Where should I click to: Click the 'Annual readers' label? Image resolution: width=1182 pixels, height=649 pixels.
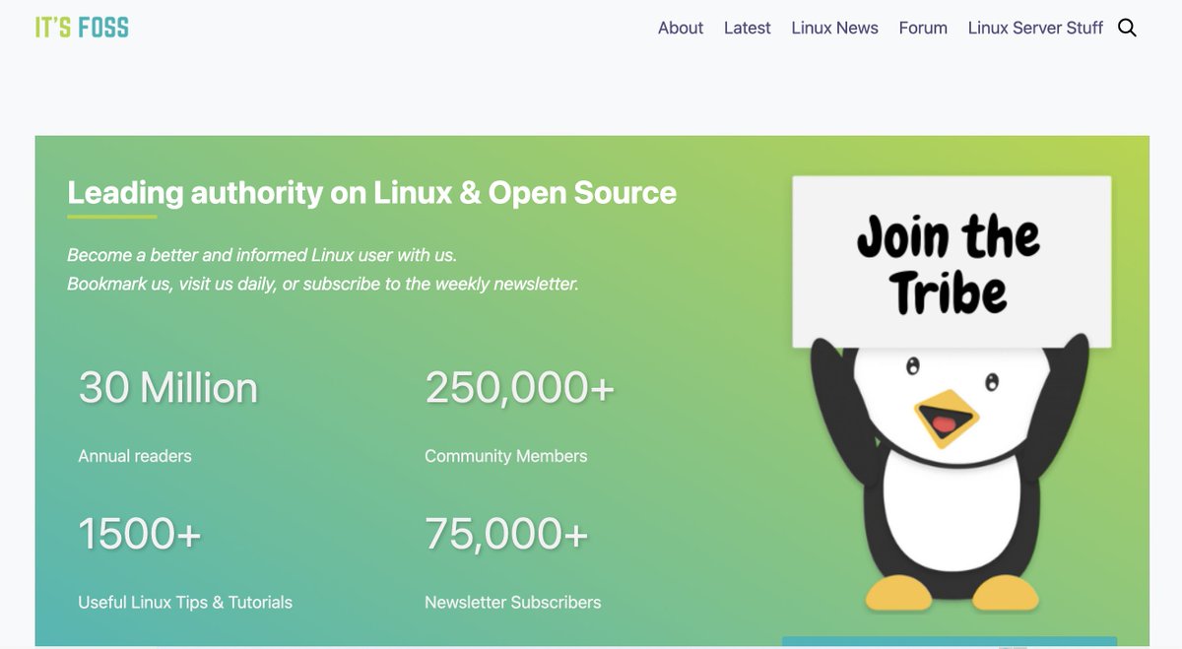pyautogui.click(x=135, y=456)
